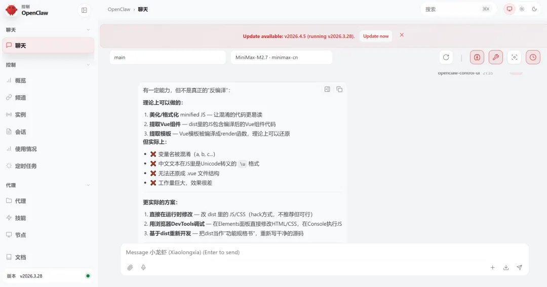The image size is (547, 287).
Task: Click the message input field
Action: (x=325, y=252)
